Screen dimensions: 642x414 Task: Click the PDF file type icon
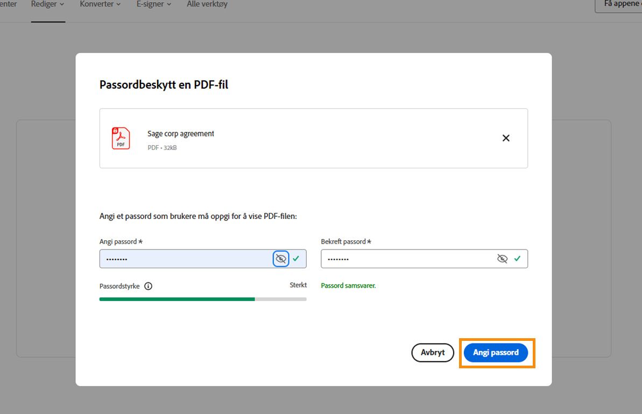point(121,138)
